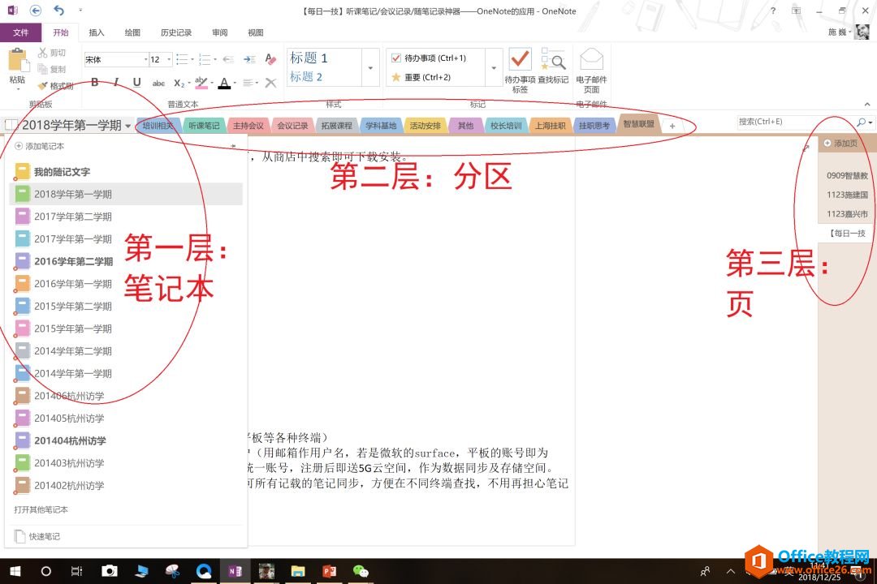Open OneNote from the Windows taskbar
This screenshot has height=584, width=877.
234,571
